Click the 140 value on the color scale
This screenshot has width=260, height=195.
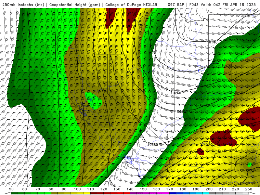[x=130, y=189]
